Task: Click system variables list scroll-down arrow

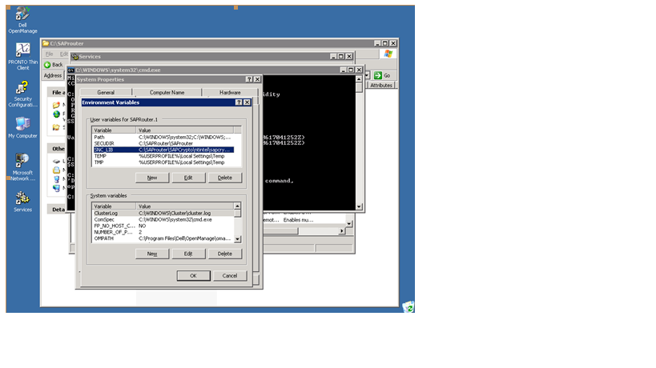Action: point(237,239)
